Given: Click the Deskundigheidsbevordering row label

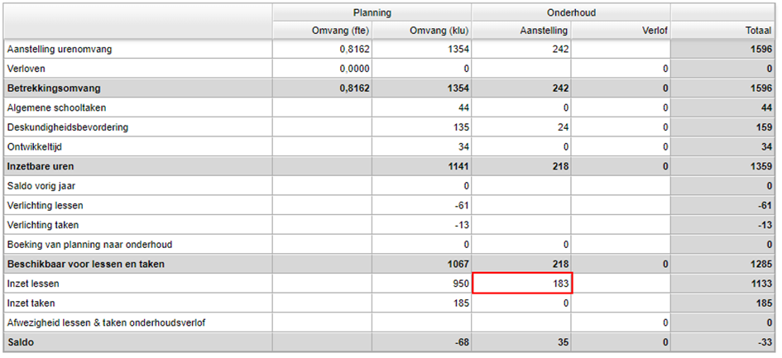Looking at the screenshot, I should (68, 127).
